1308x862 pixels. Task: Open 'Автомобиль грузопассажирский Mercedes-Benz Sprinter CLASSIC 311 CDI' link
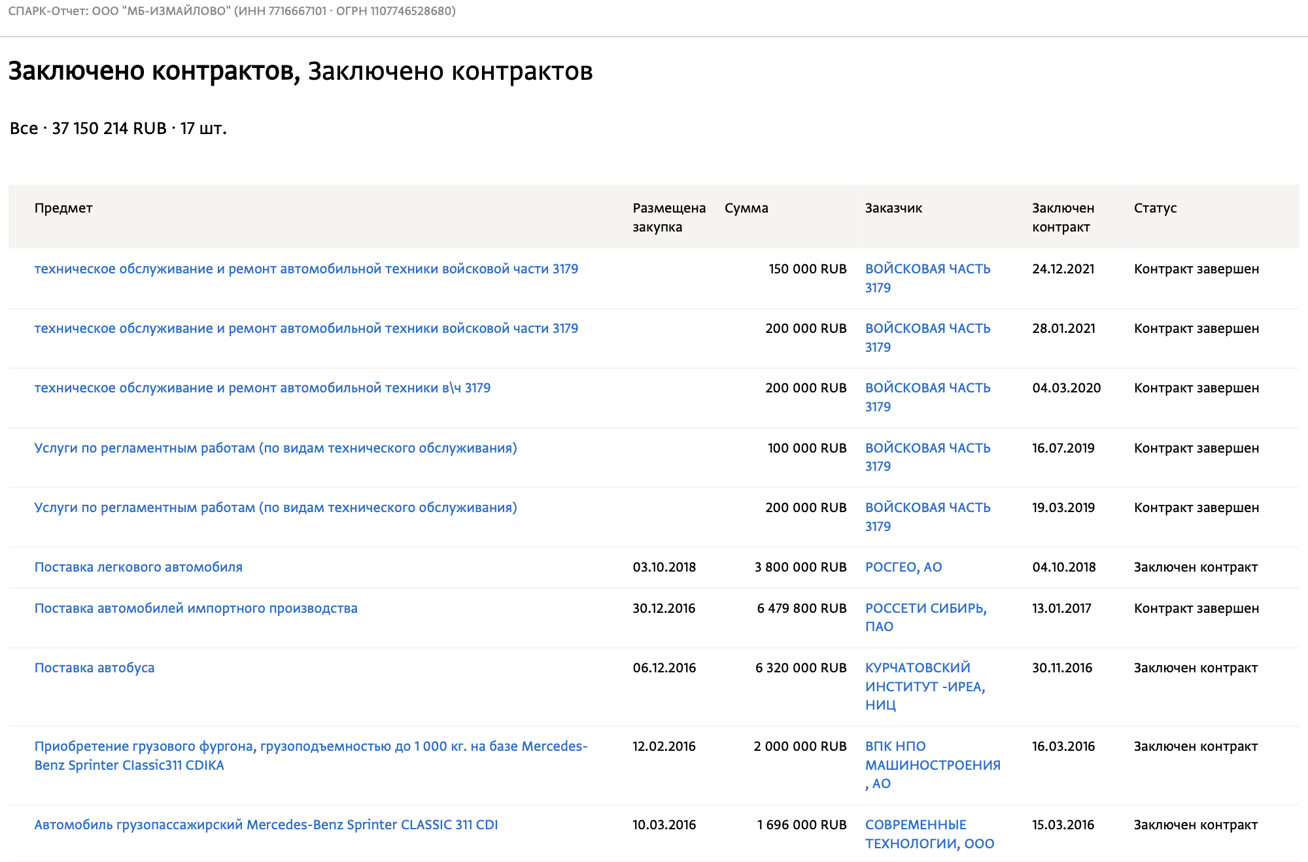(266, 825)
